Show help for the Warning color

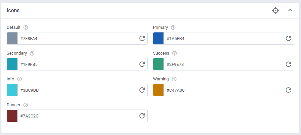174,79
